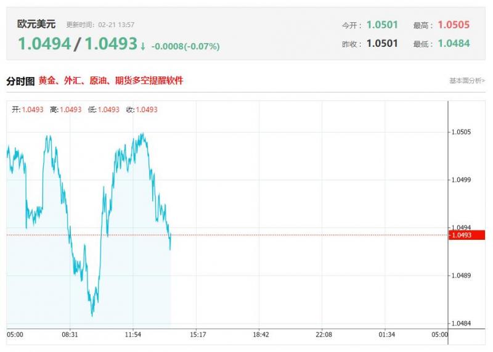The width and height of the screenshot is (493, 352).
Task: Click the 08:31 time axis marker
Action: (70, 334)
